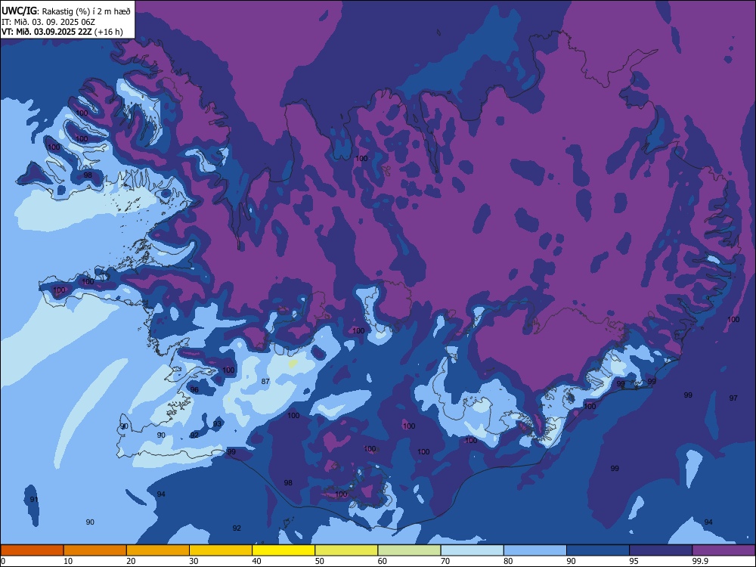Pick the light green 60–70 legend swatch
756x567 pixels.
click(409, 550)
